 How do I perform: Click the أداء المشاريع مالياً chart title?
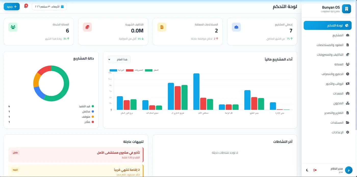(x=279, y=59)
